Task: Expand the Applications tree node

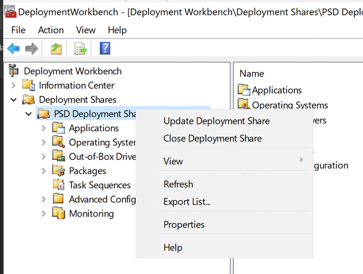Action: pyautogui.click(x=44, y=128)
